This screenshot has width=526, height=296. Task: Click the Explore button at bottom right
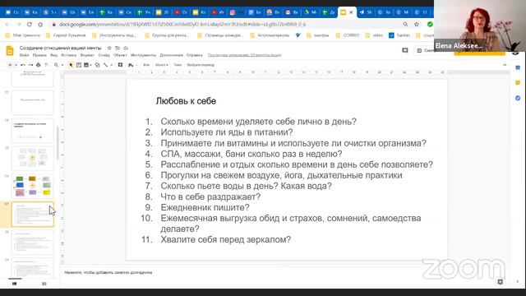[501, 282]
